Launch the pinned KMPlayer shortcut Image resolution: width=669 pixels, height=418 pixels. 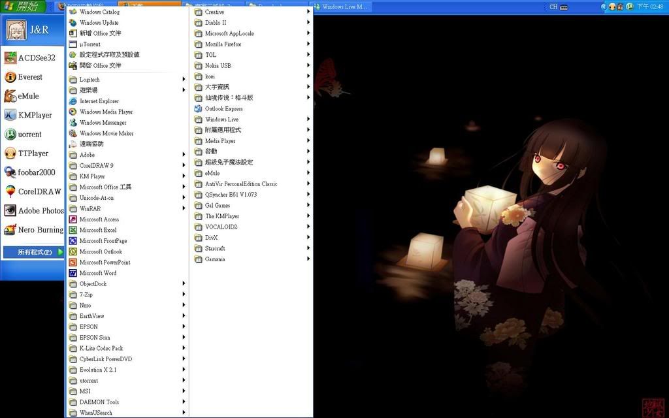[x=28, y=115]
